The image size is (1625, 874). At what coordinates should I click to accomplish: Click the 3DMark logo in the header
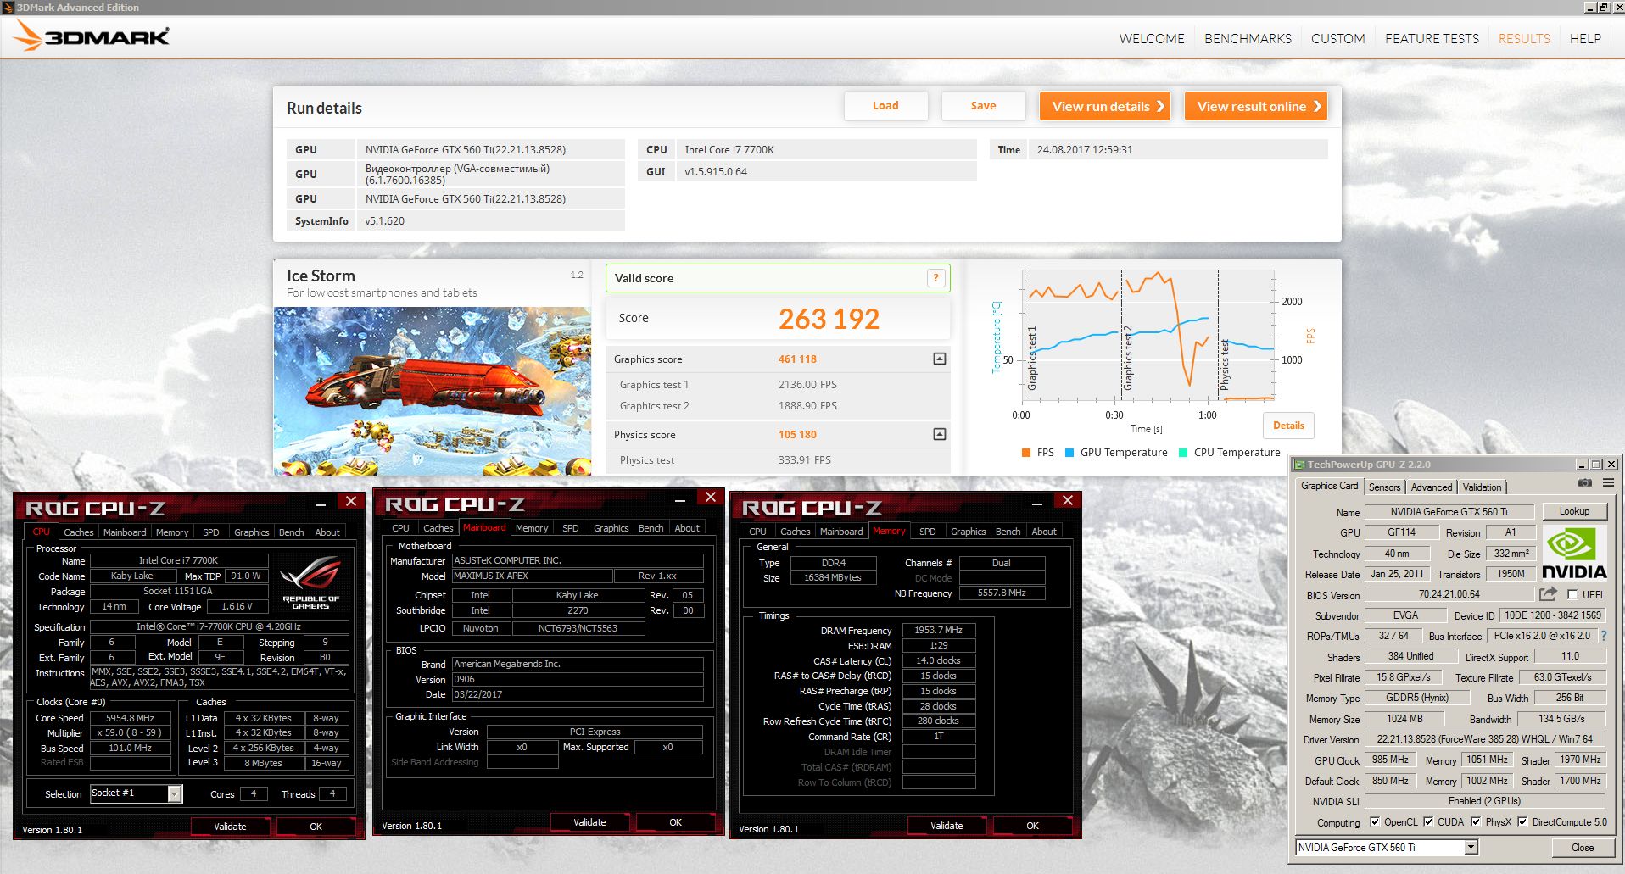click(92, 36)
